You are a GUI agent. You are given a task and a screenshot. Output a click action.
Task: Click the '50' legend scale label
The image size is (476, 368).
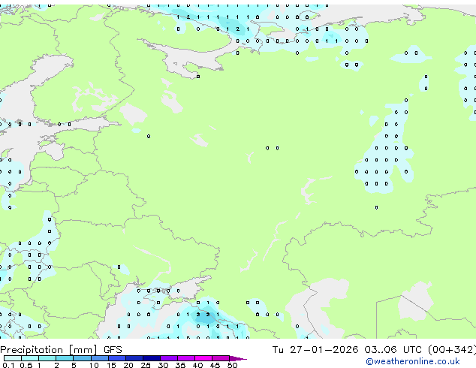coord(232,365)
